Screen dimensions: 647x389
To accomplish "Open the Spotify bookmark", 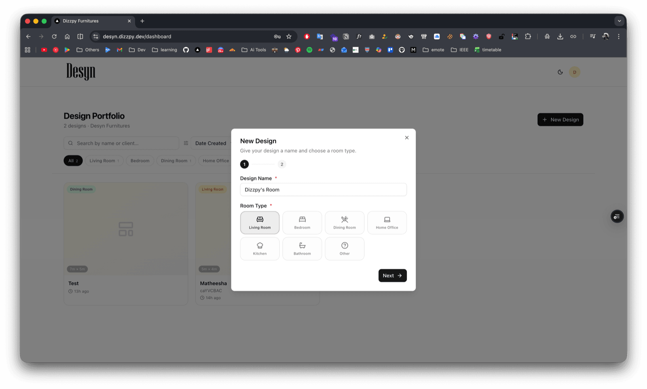I will click(x=309, y=50).
